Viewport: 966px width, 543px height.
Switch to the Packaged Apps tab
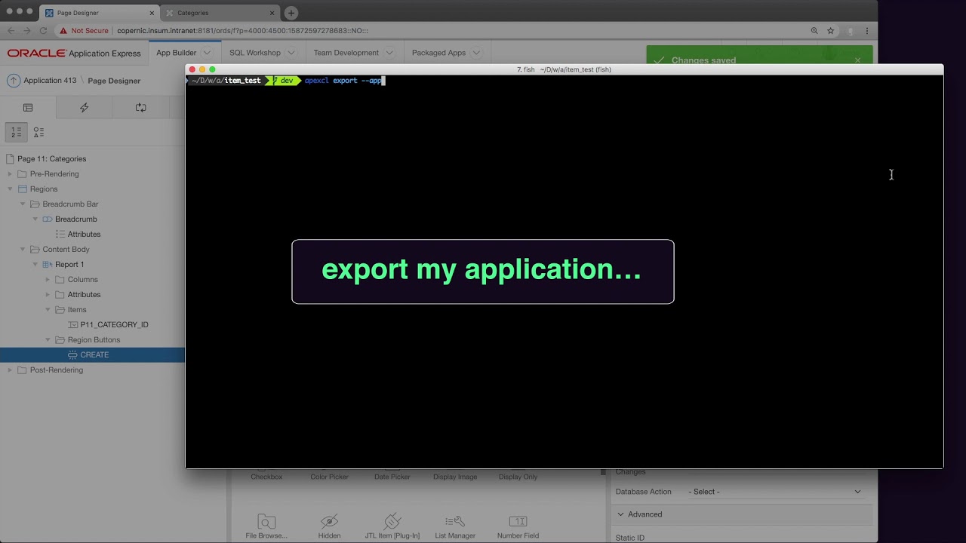pos(438,53)
